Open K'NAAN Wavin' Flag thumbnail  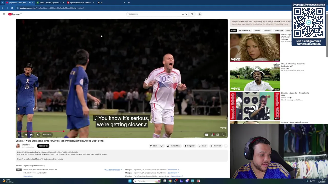255,77
